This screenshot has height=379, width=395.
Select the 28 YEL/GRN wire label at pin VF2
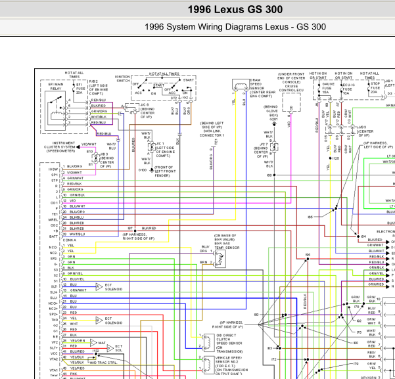tap(74, 340)
